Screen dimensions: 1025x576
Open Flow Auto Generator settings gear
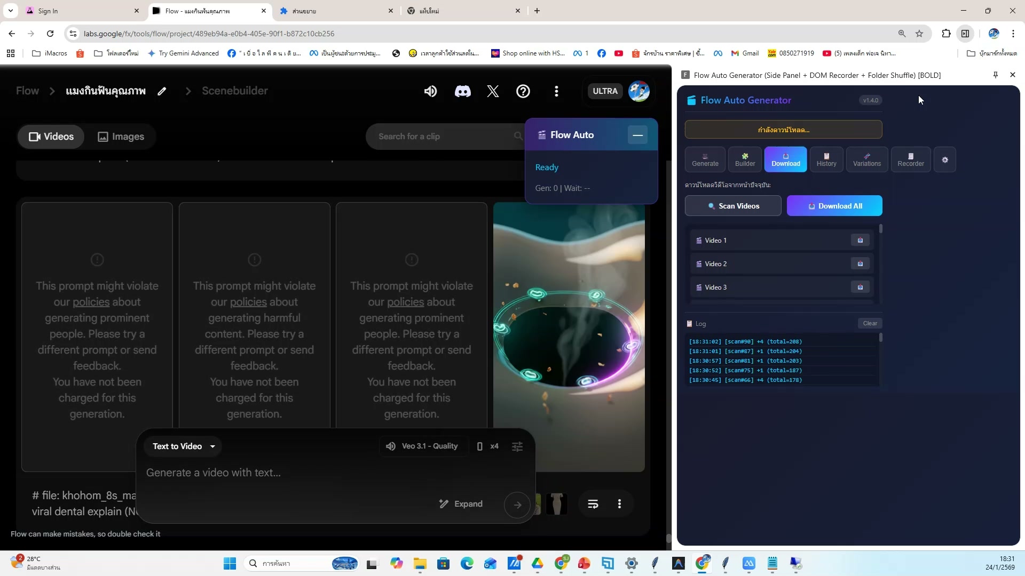pos(945,160)
